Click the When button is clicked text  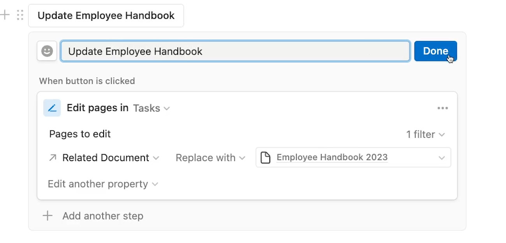[87, 81]
